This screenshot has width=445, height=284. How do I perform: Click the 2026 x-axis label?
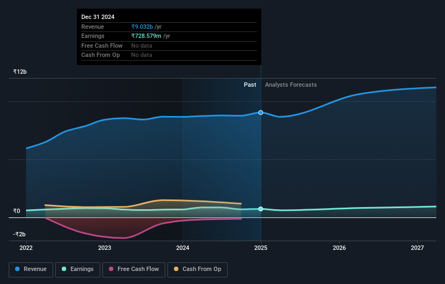point(339,248)
